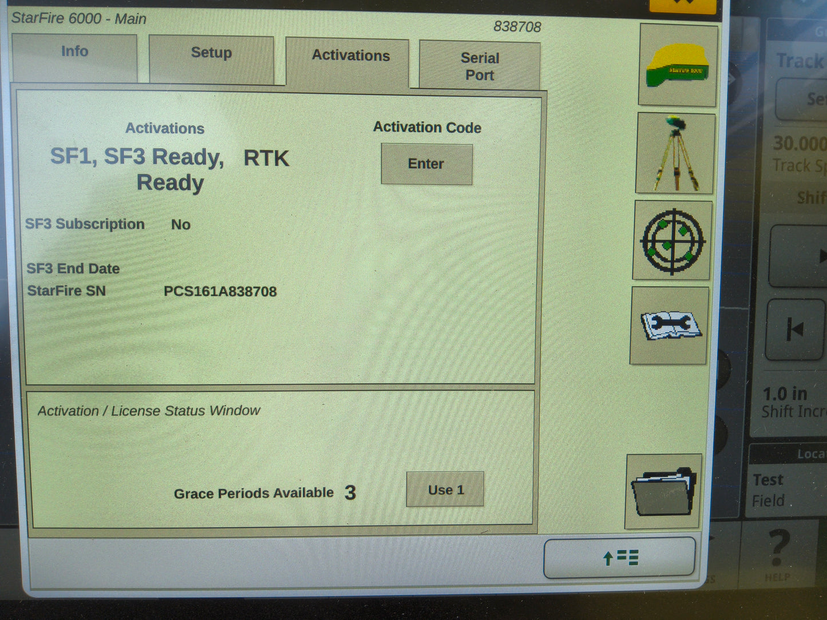Select the StarFire receiver icon in the sidebar

[x=676, y=64]
